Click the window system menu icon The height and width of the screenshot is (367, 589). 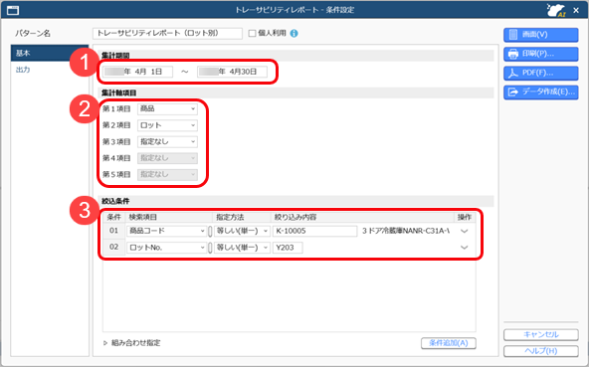(13, 10)
